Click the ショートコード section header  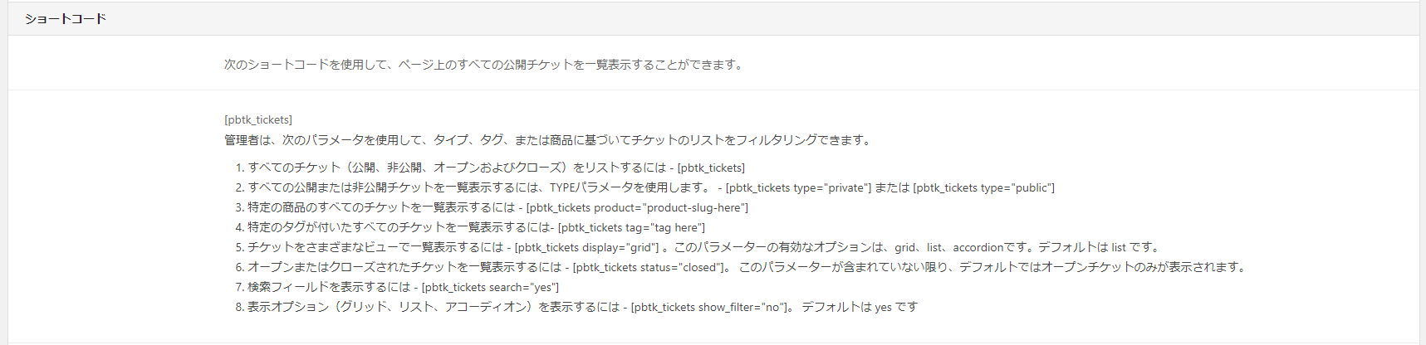click(x=66, y=19)
